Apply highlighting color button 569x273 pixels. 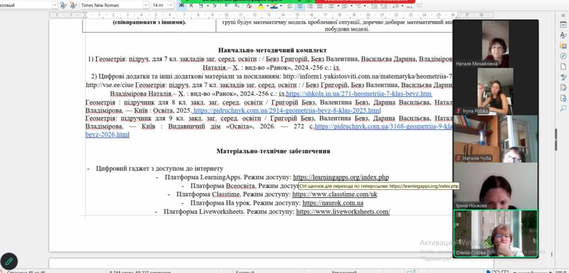coord(273,6)
